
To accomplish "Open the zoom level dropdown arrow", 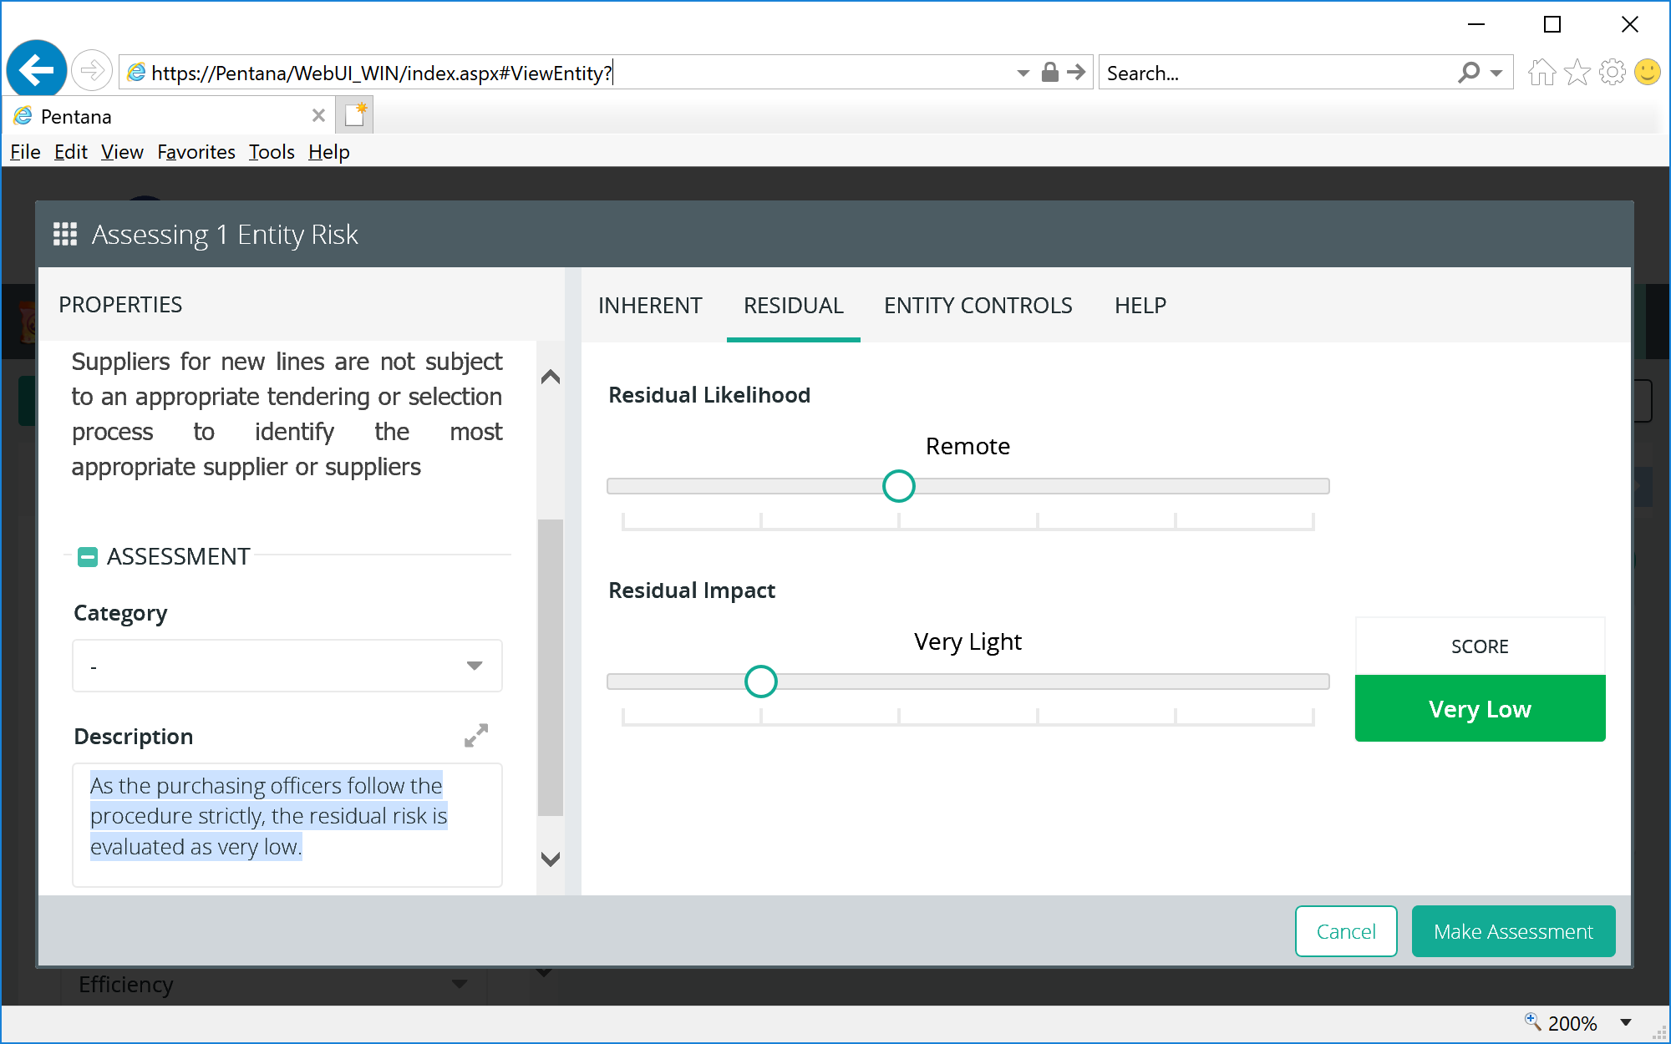I will click(1626, 1022).
